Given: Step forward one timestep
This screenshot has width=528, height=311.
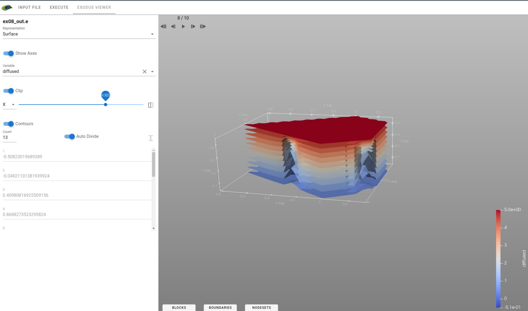Looking at the screenshot, I should 193,26.
